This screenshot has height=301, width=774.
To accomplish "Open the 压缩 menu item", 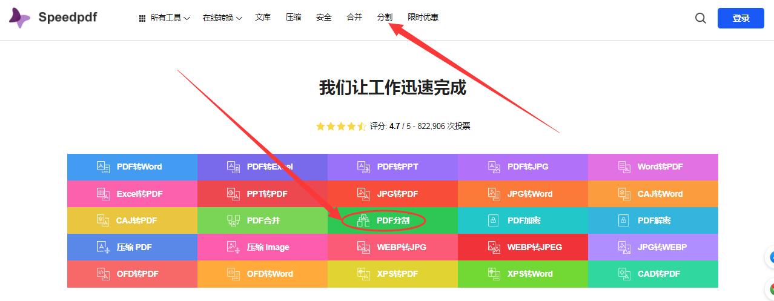I will [293, 18].
